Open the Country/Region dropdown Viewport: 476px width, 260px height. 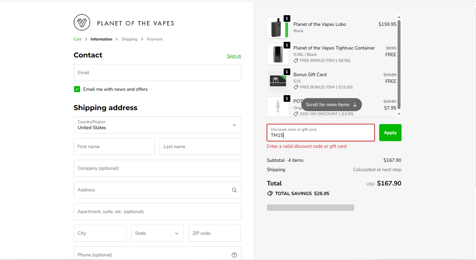pyautogui.click(x=157, y=125)
